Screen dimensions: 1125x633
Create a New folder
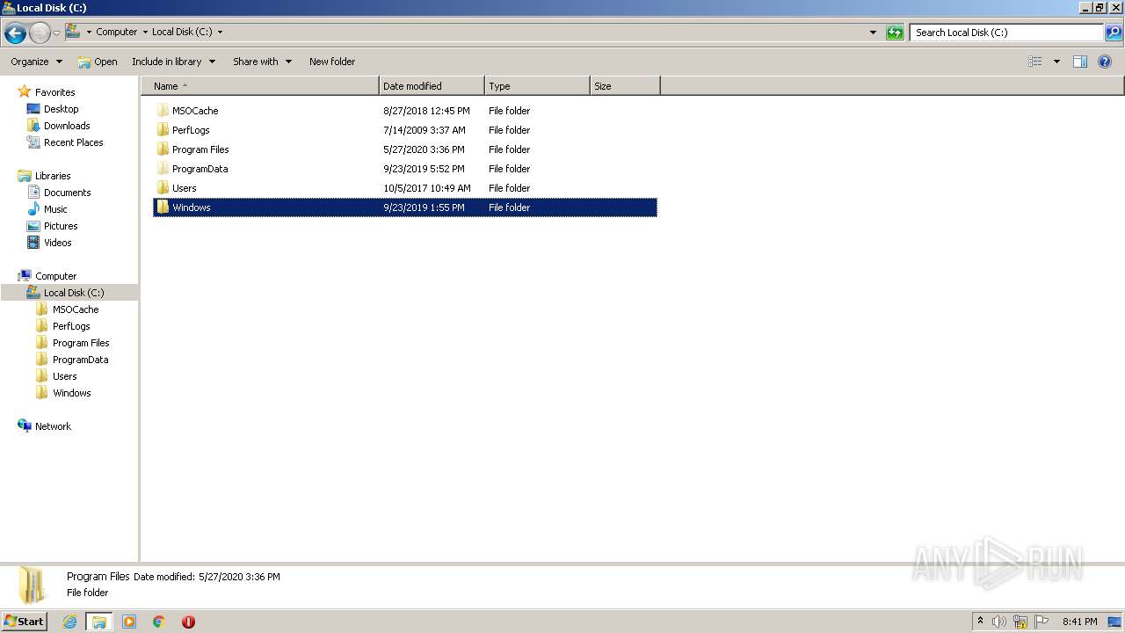click(332, 62)
